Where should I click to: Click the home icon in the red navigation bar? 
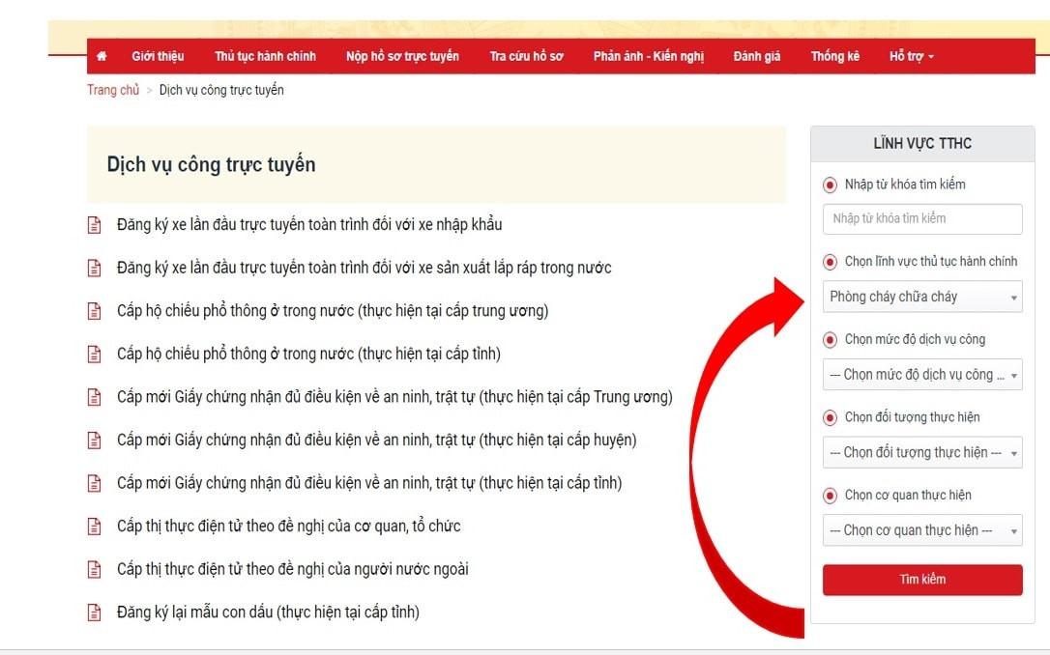[102, 57]
